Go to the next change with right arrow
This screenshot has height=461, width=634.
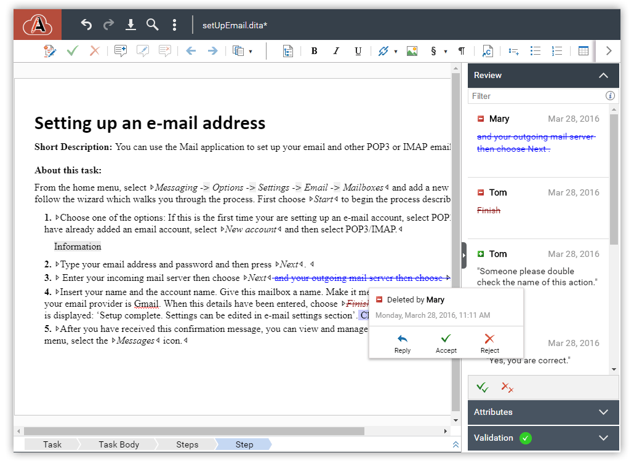pyautogui.click(x=213, y=51)
